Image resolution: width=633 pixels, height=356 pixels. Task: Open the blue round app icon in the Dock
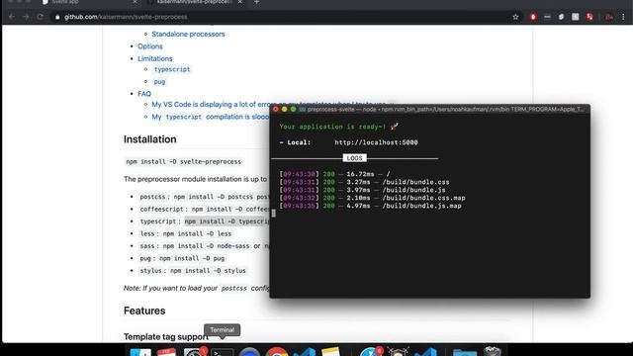249,352
